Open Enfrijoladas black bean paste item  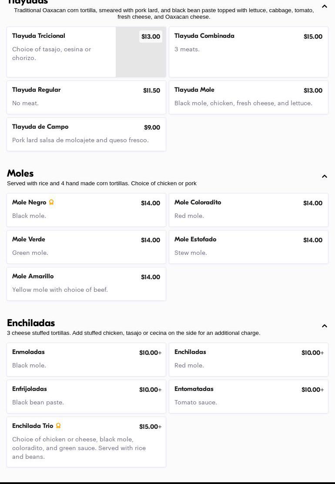(86, 396)
